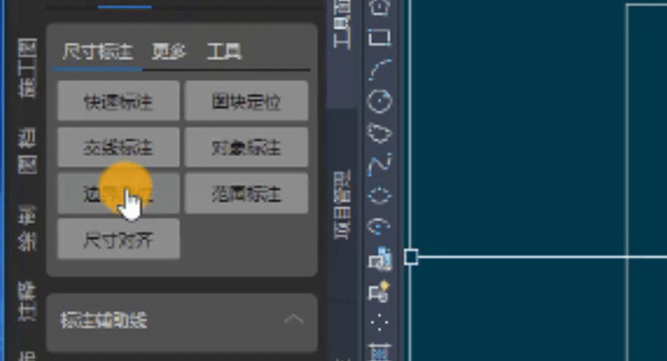
Task: Select the Revision Cloud tool
Action: (x=379, y=133)
